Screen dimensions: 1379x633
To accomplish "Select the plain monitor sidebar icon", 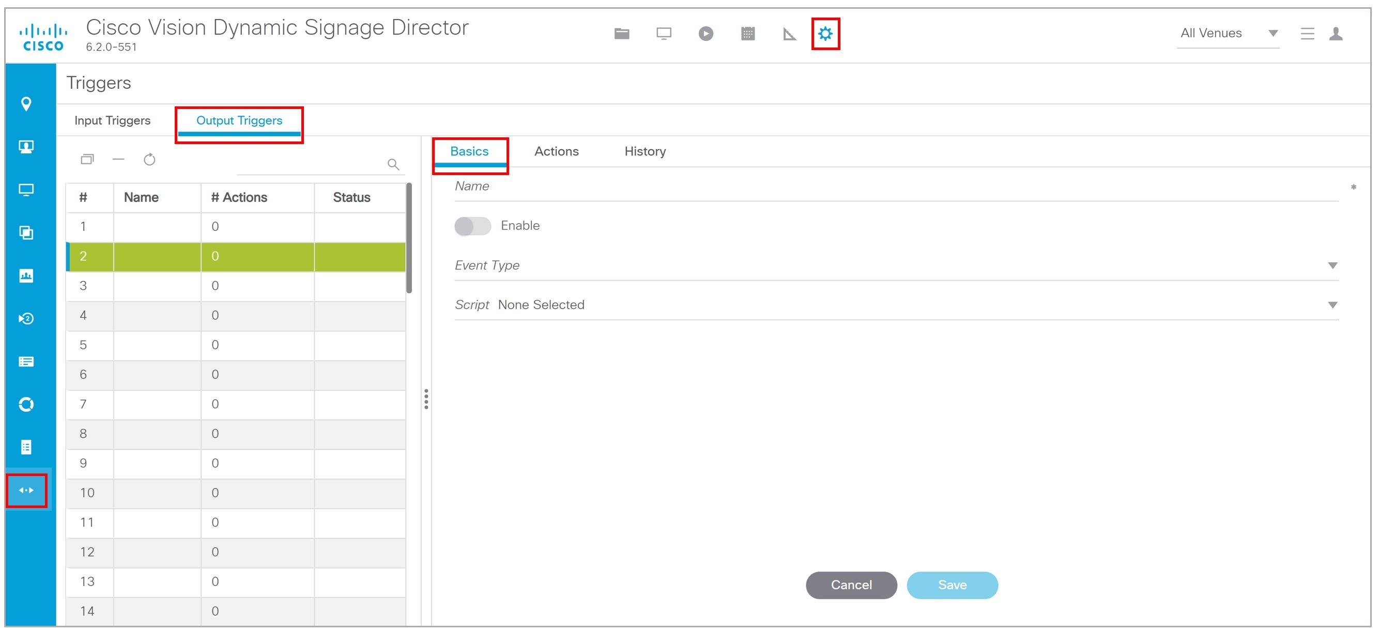I will [x=26, y=190].
